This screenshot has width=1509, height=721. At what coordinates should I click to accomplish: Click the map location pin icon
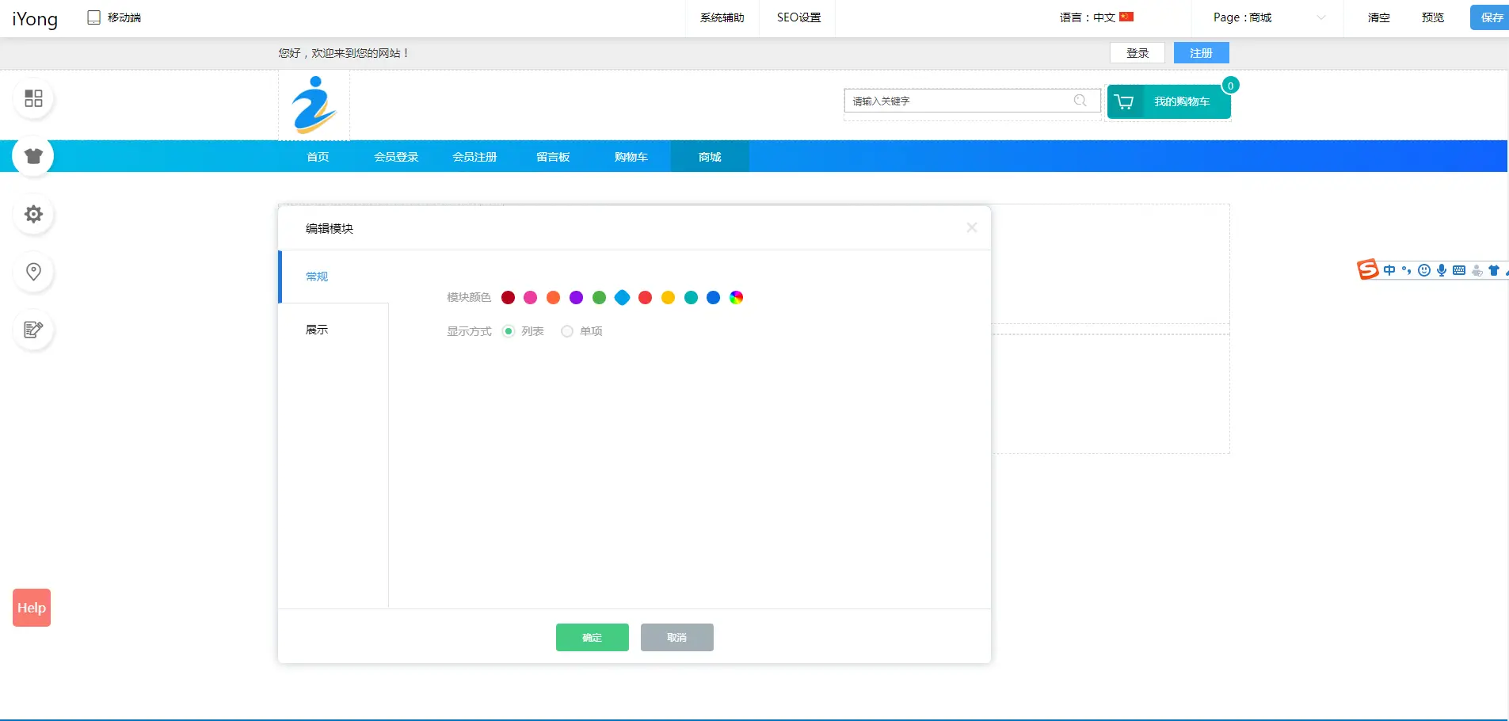pos(33,272)
